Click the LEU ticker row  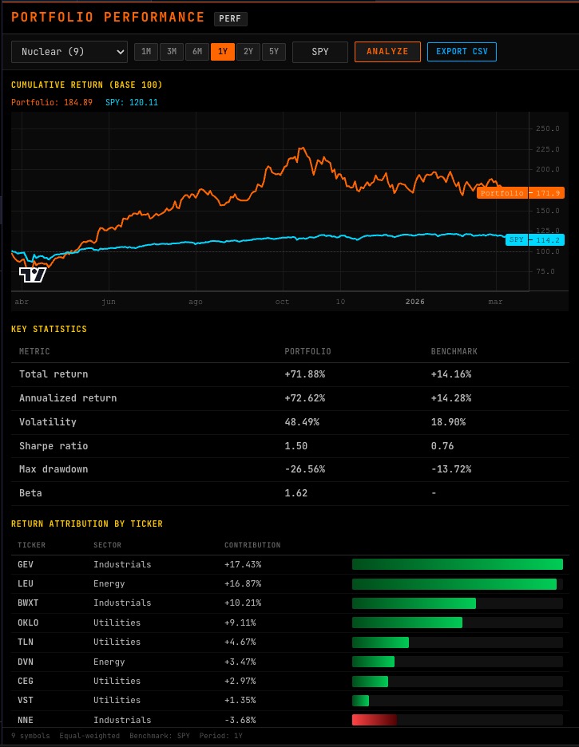coord(290,584)
